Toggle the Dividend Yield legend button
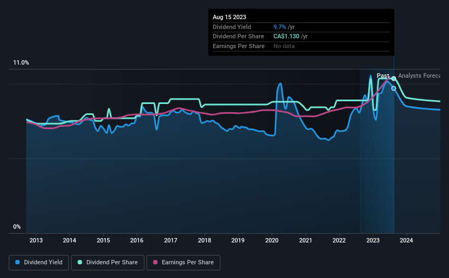 pyautogui.click(x=39, y=263)
